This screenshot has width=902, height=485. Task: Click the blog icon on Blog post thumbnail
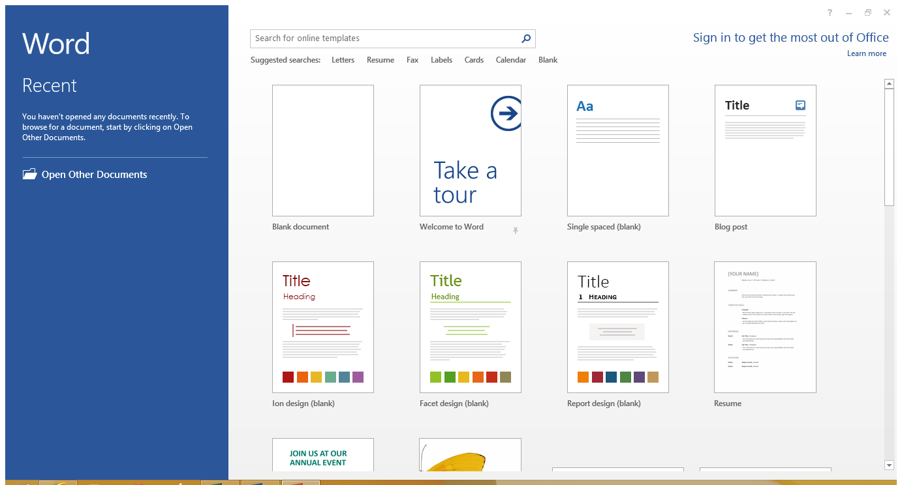coord(801,105)
